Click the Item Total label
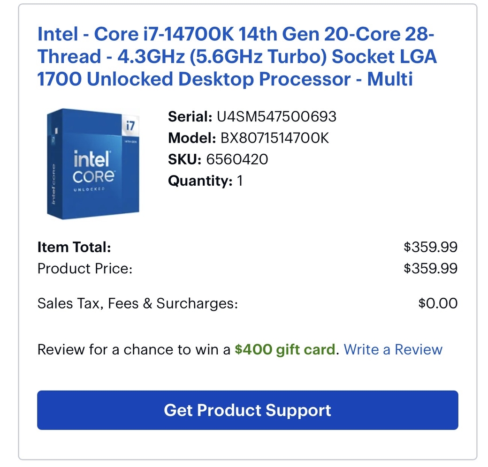The height and width of the screenshot is (467, 488). (x=74, y=247)
